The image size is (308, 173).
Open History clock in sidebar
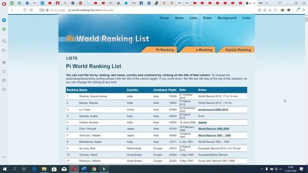4,89
